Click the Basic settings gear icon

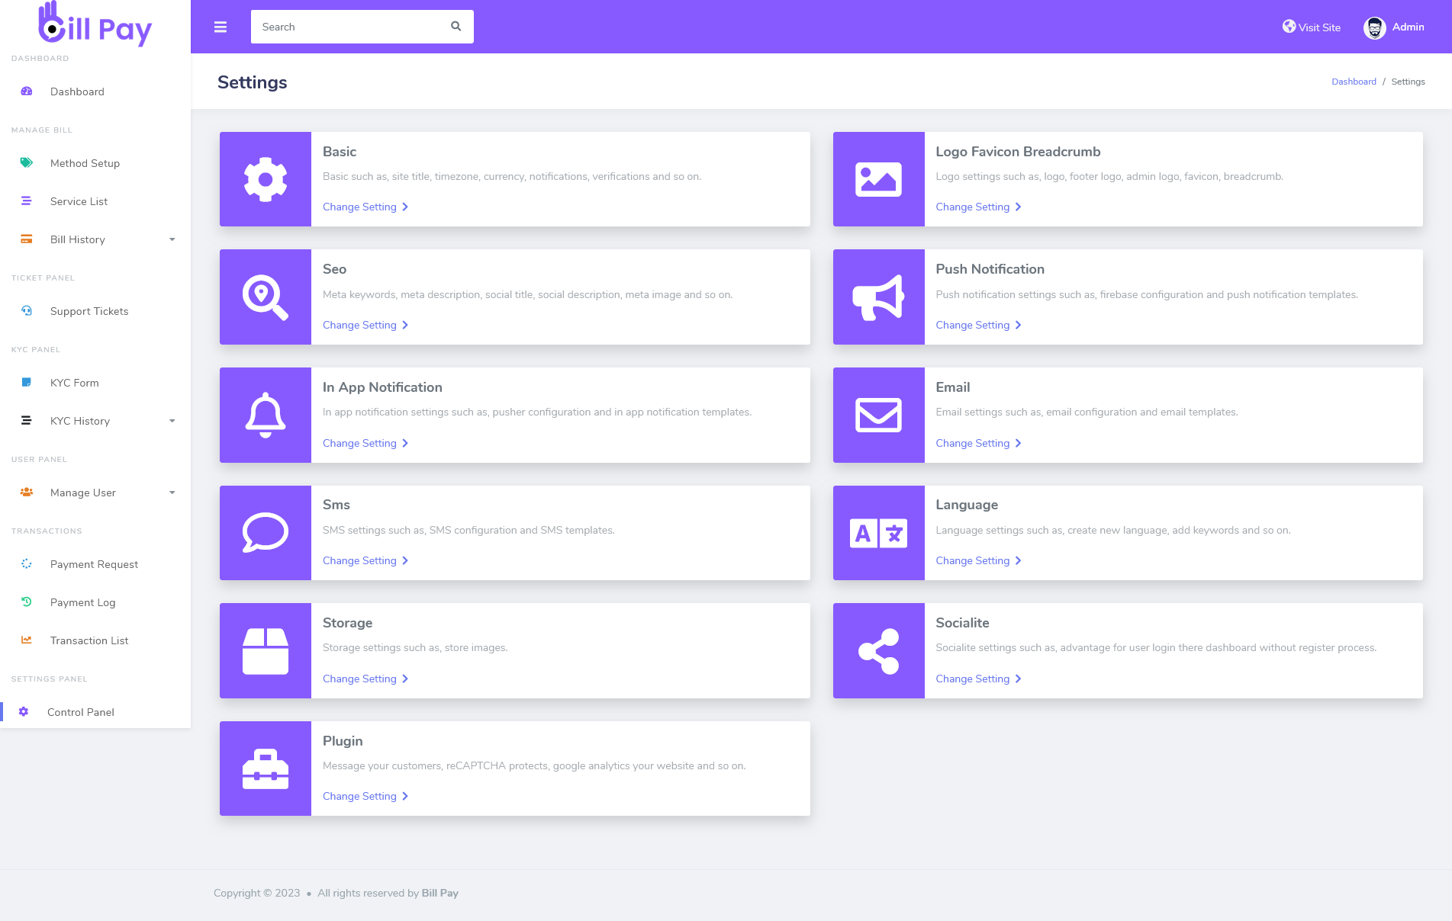(266, 179)
